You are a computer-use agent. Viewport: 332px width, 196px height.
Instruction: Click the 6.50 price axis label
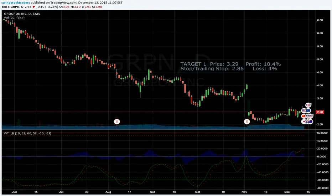pos(320,20)
